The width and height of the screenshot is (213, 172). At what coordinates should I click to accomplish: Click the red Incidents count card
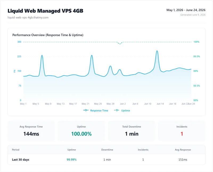pos(182,131)
